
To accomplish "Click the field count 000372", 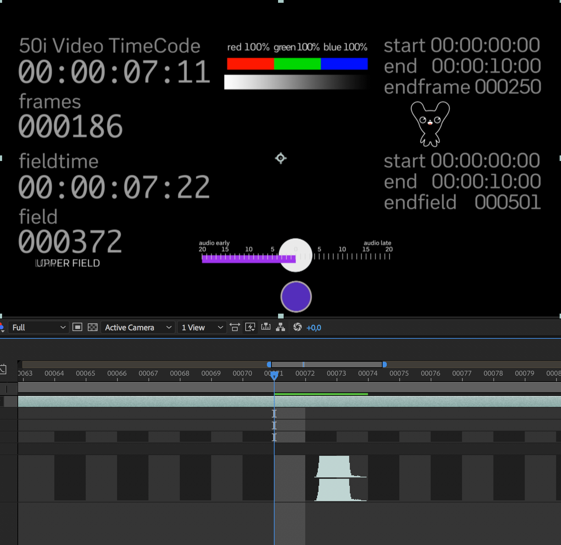I will 70,241.
